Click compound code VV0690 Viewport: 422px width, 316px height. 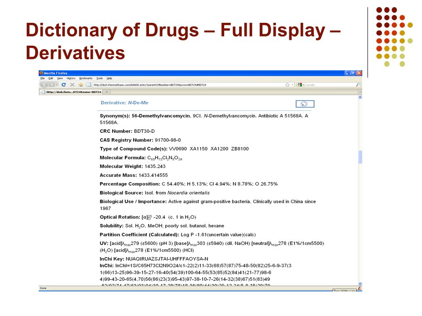point(178,149)
